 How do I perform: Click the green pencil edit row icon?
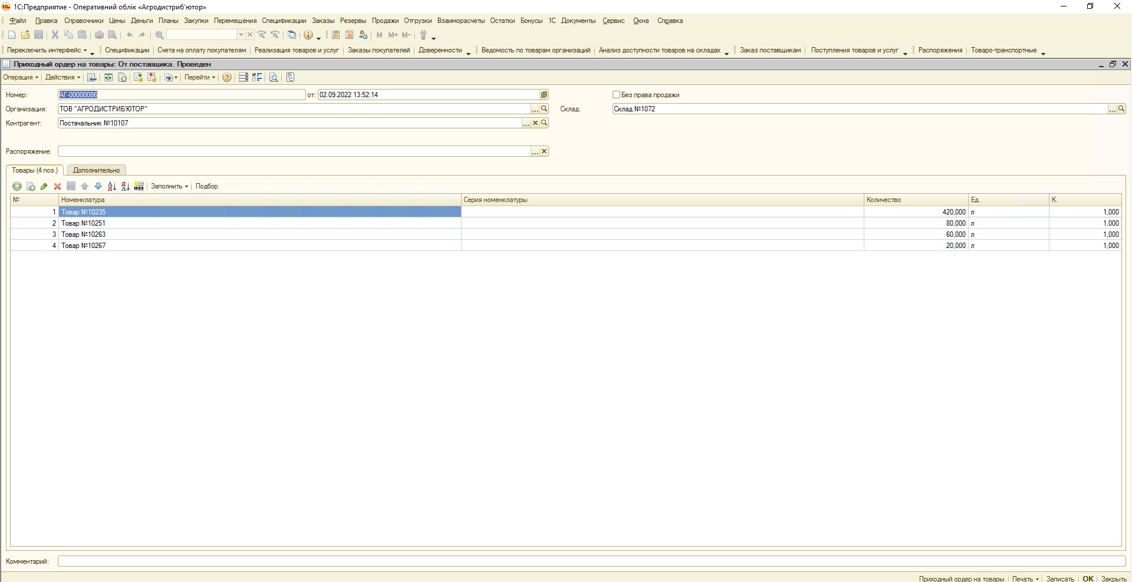(x=44, y=186)
